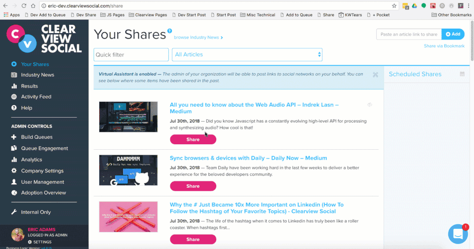
Task: Click megaphone icon on Web Audio API article
Action: pos(370,105)
